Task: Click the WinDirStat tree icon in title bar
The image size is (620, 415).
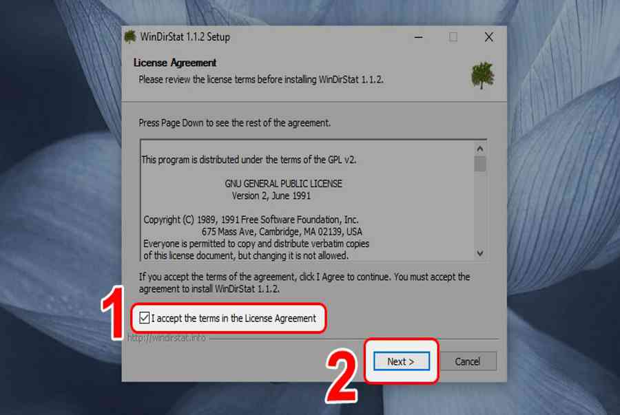Action: click(130, 36)
